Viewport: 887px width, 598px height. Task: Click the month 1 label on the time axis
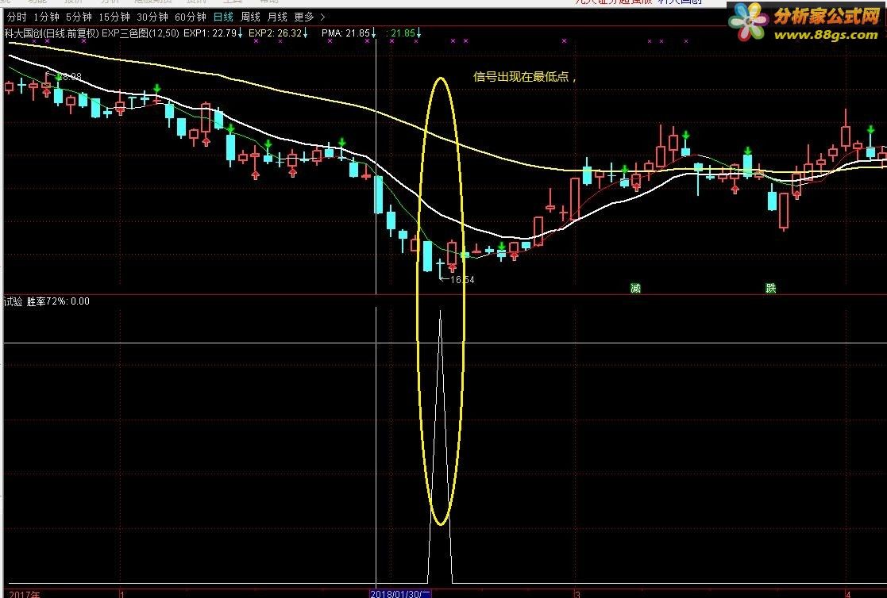(122, 594)
